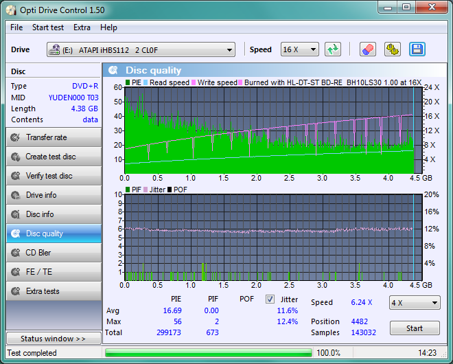Open the Drive selection dropdown
Viewport: 453px width, 364px height.
(x=141, y=49)
